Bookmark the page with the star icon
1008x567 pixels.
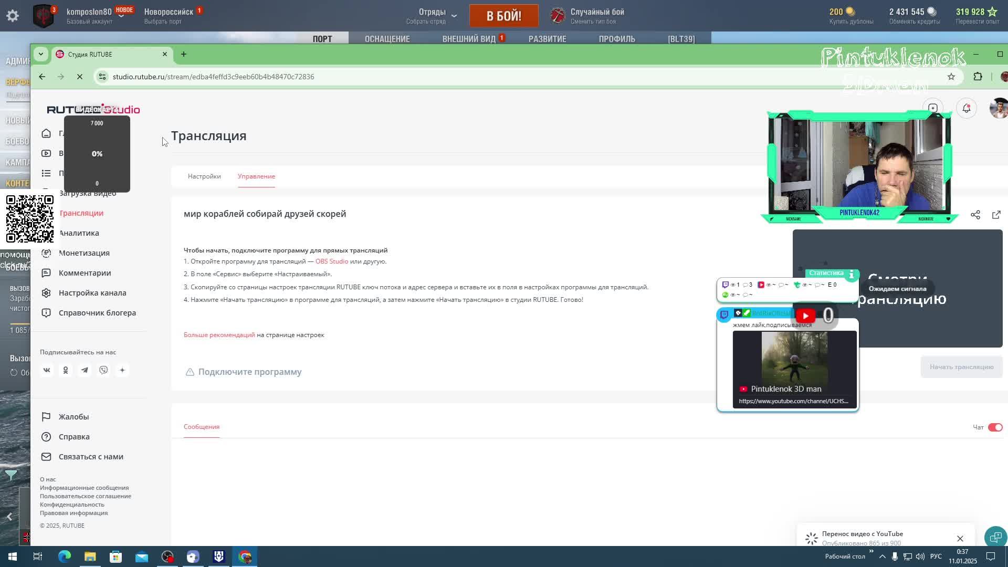click(x=951, y=77)
